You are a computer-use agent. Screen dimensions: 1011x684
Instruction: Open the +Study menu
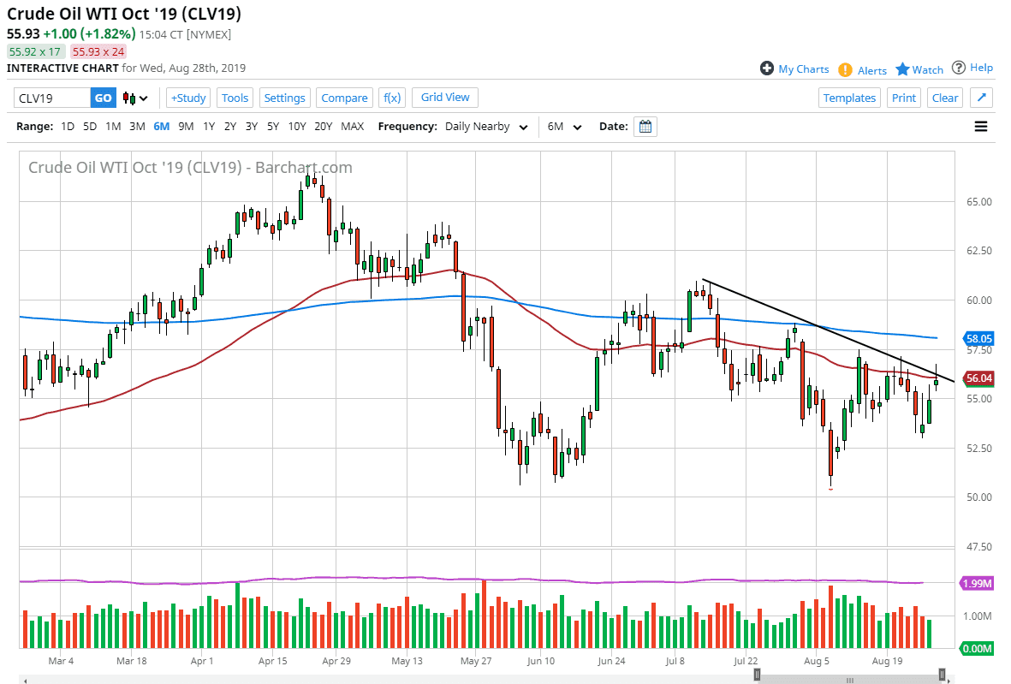187,98
